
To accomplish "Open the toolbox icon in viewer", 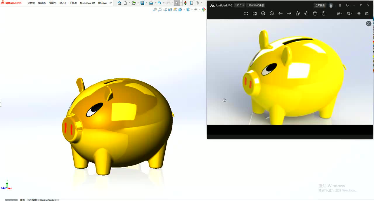I will coord(367,13).
